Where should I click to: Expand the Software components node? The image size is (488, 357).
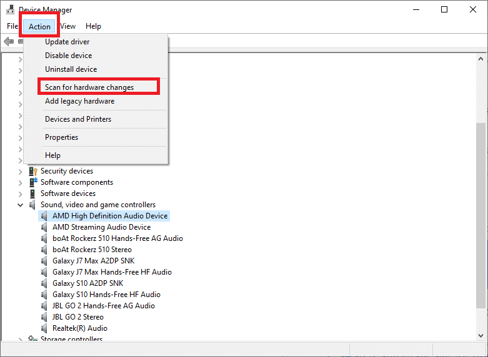(x=21, y=182)
